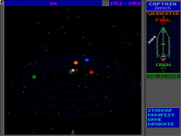
Task: Click the Vindicator ship diagram
Action: pyautogui.click(x=163, y=44)
